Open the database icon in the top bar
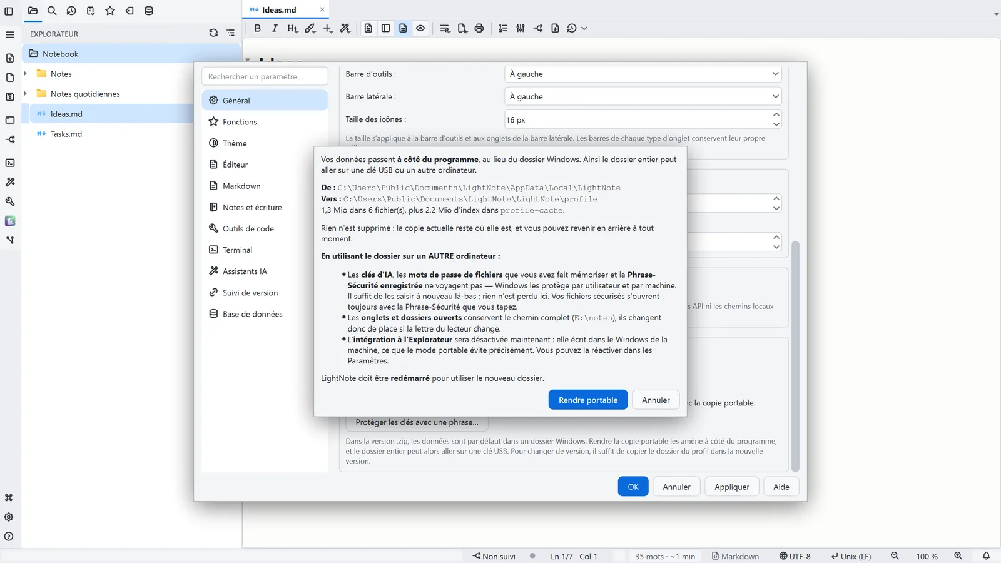The image size is (1001, 563). point(149,11)
